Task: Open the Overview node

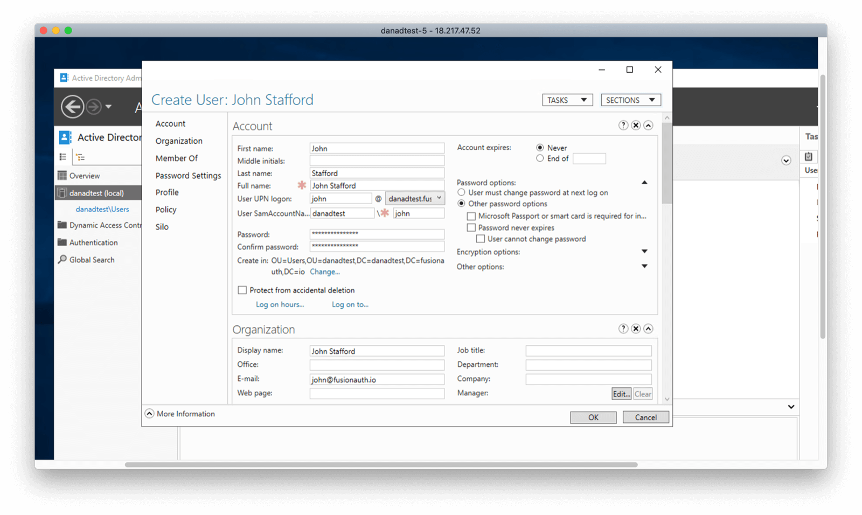Action: pos(85,176)
